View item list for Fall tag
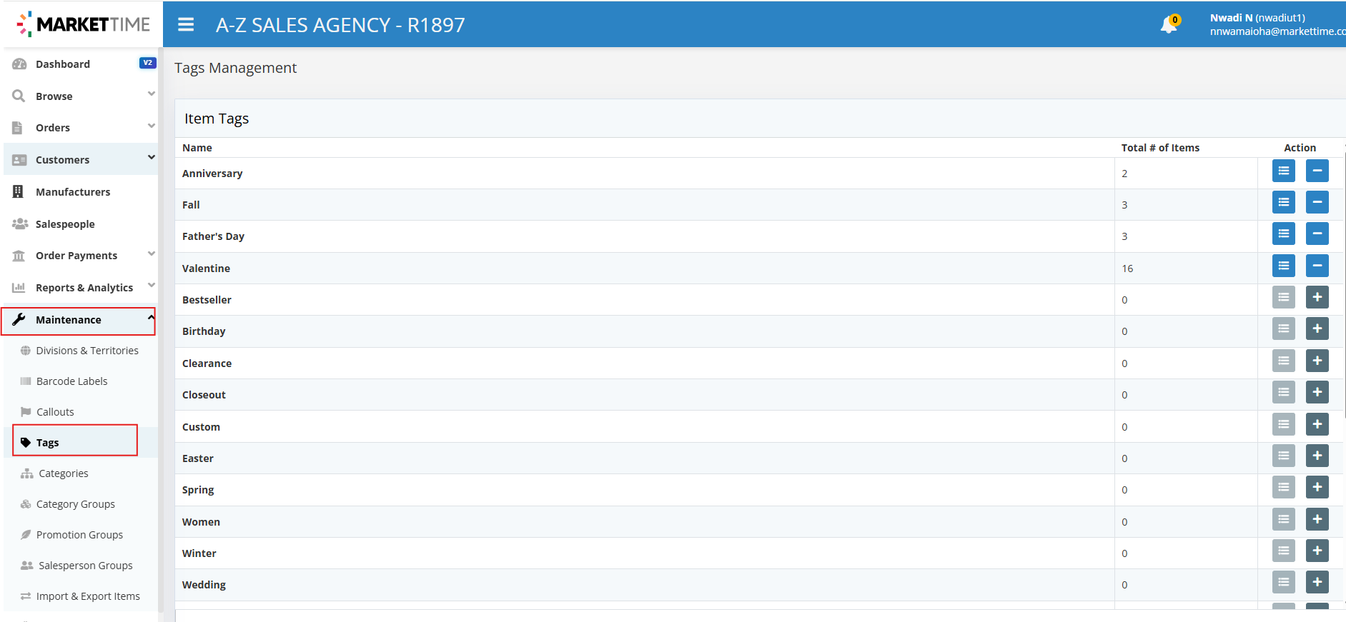Viewport: 1346px width, 622px height. [x=1284, y=202]
